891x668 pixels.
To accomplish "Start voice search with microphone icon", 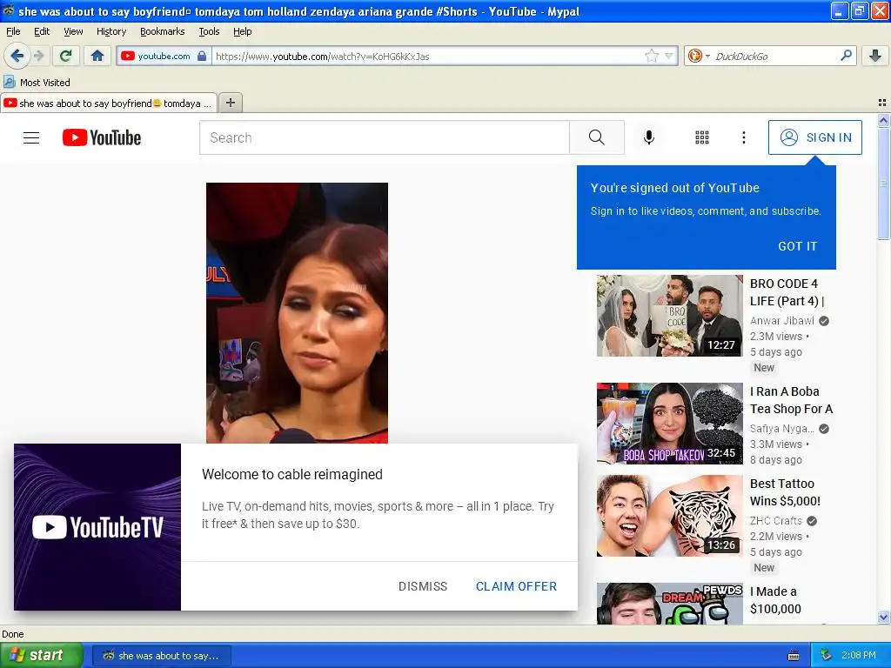I will 648,137.
